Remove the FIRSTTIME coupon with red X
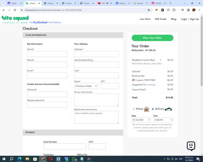 [133, 80]
